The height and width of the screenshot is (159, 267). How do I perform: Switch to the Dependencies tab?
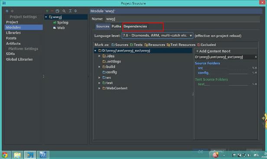pyautogui.click(x=135, y=26)
